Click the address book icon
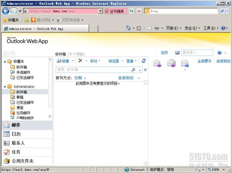The height and width of the screenshot is (173, 232). click(x=177, y=53)
